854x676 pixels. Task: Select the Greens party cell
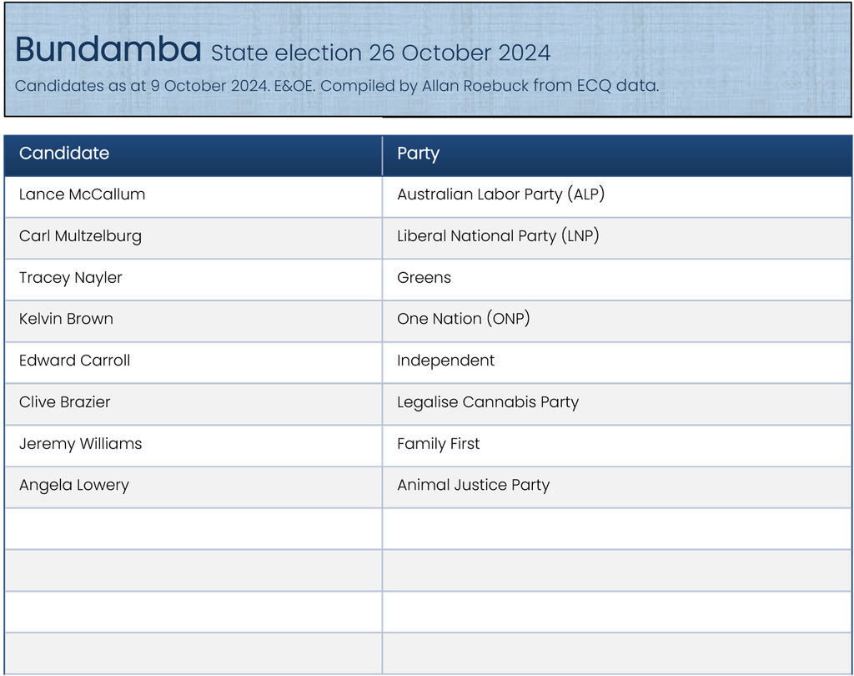424,278
